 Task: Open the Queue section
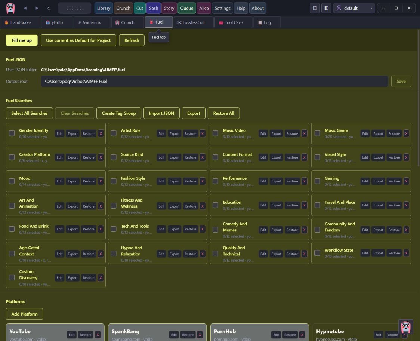point(186,8)
